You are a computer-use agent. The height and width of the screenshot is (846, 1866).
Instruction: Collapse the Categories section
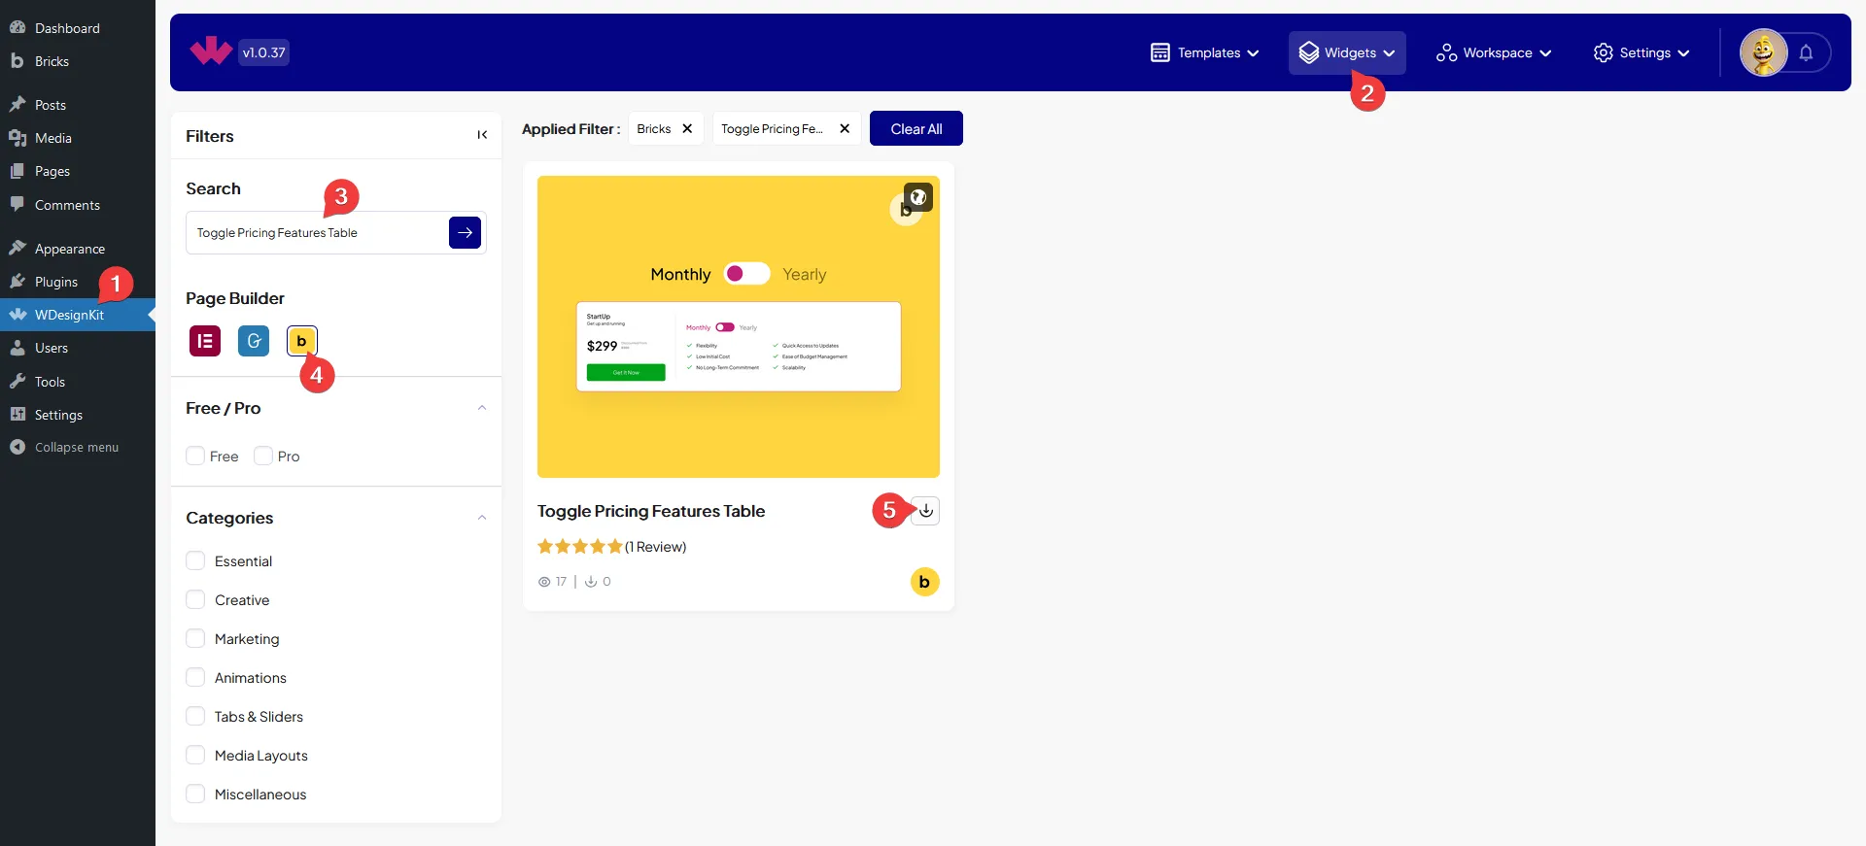click(x=482, y=518)
